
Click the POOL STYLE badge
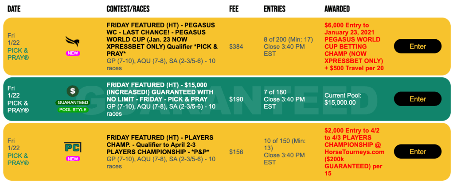click(72, 109)
